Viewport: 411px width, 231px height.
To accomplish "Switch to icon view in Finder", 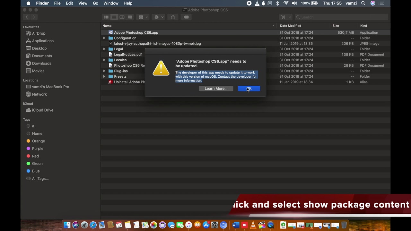I will (x=106, y=17).
